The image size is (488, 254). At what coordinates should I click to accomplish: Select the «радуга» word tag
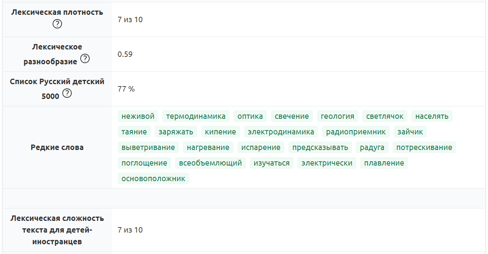(372, 147)
